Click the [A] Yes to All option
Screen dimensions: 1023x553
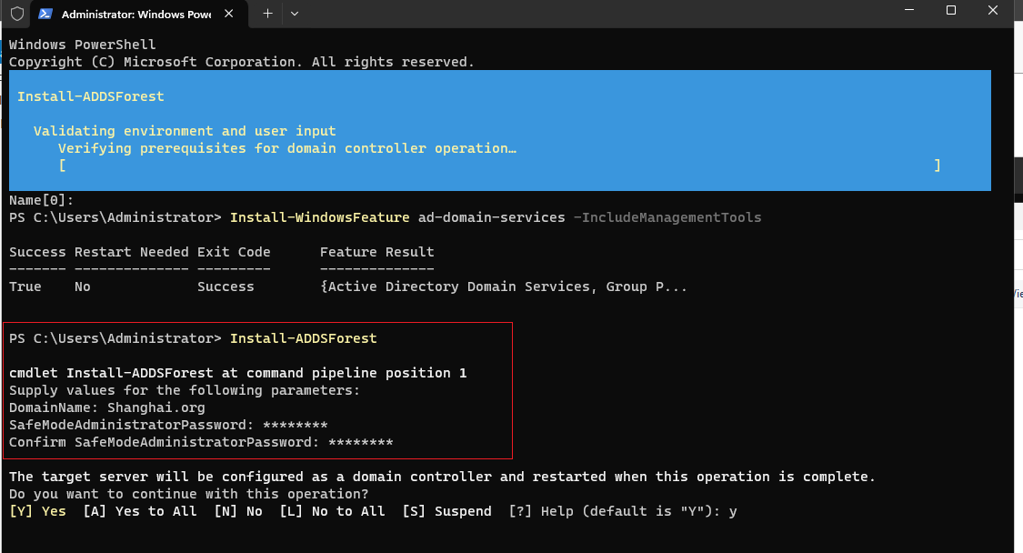pyautogui.click(x=140, y=511)
